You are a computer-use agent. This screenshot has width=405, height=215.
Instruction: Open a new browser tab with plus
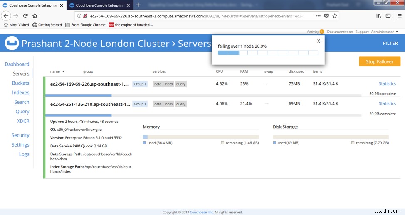[x=138, y=5]
